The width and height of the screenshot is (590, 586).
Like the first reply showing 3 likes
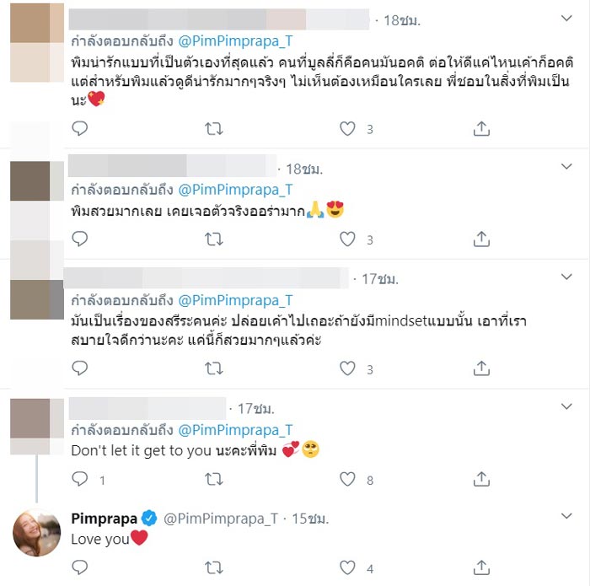pyautogui.click(x=347, y=129)
